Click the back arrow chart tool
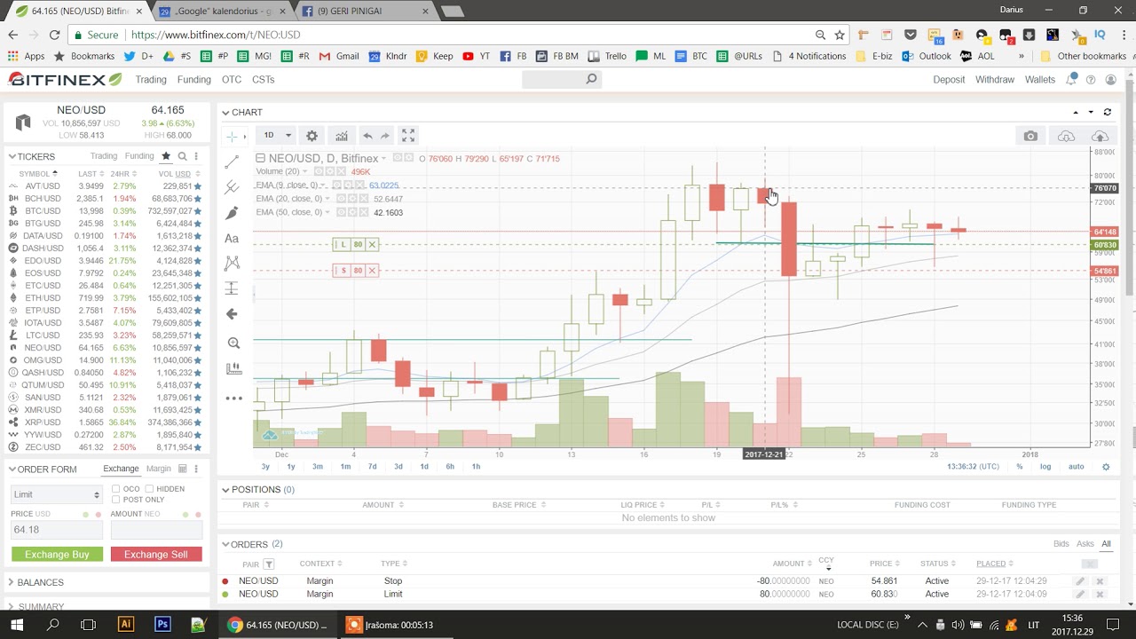1136x639 pixels. pos(233,314)
